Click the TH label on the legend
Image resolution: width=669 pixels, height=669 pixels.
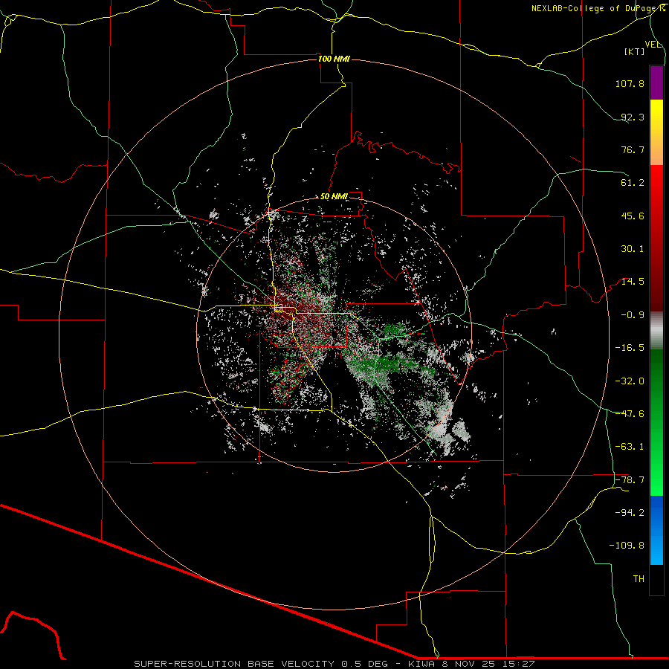click(x=639, y=579)
